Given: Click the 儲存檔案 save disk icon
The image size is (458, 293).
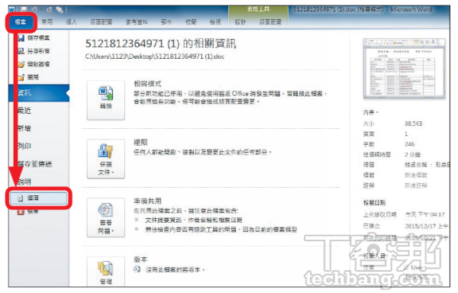Looking at the screenshot, I should (21, 38).
